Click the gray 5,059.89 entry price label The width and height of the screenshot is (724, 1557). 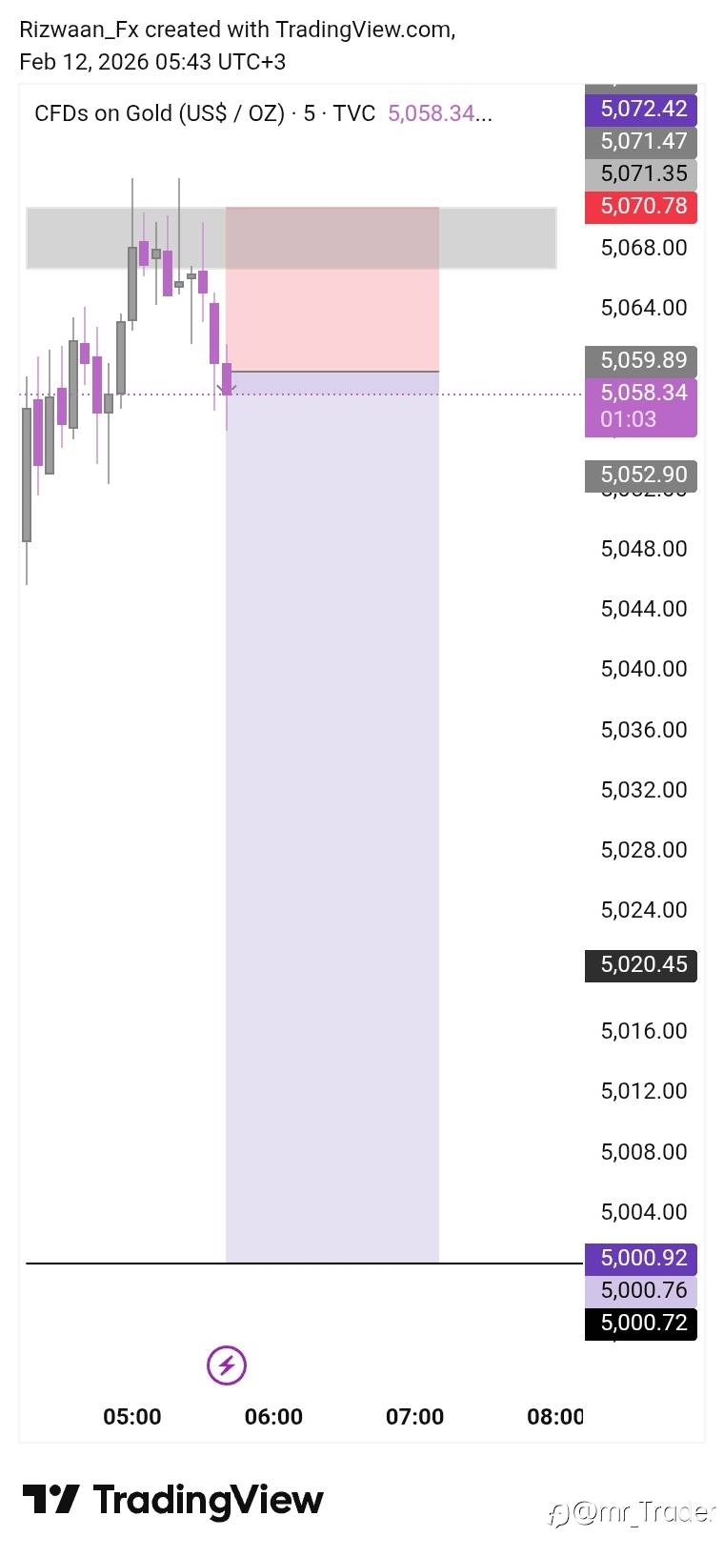point(641,360)
